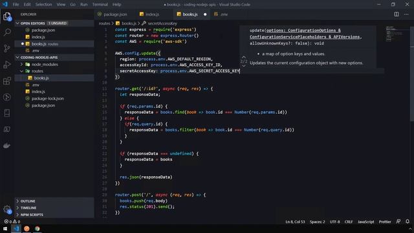414x233 pixels.
Task: Click the Split Editor Right icon
Action: pyautogui.click(x=397, y=14)
